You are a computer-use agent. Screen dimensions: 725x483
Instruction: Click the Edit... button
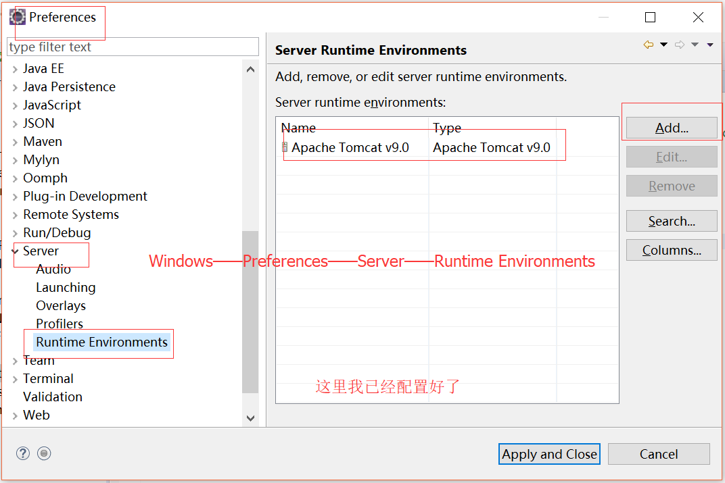coord(672,157)
